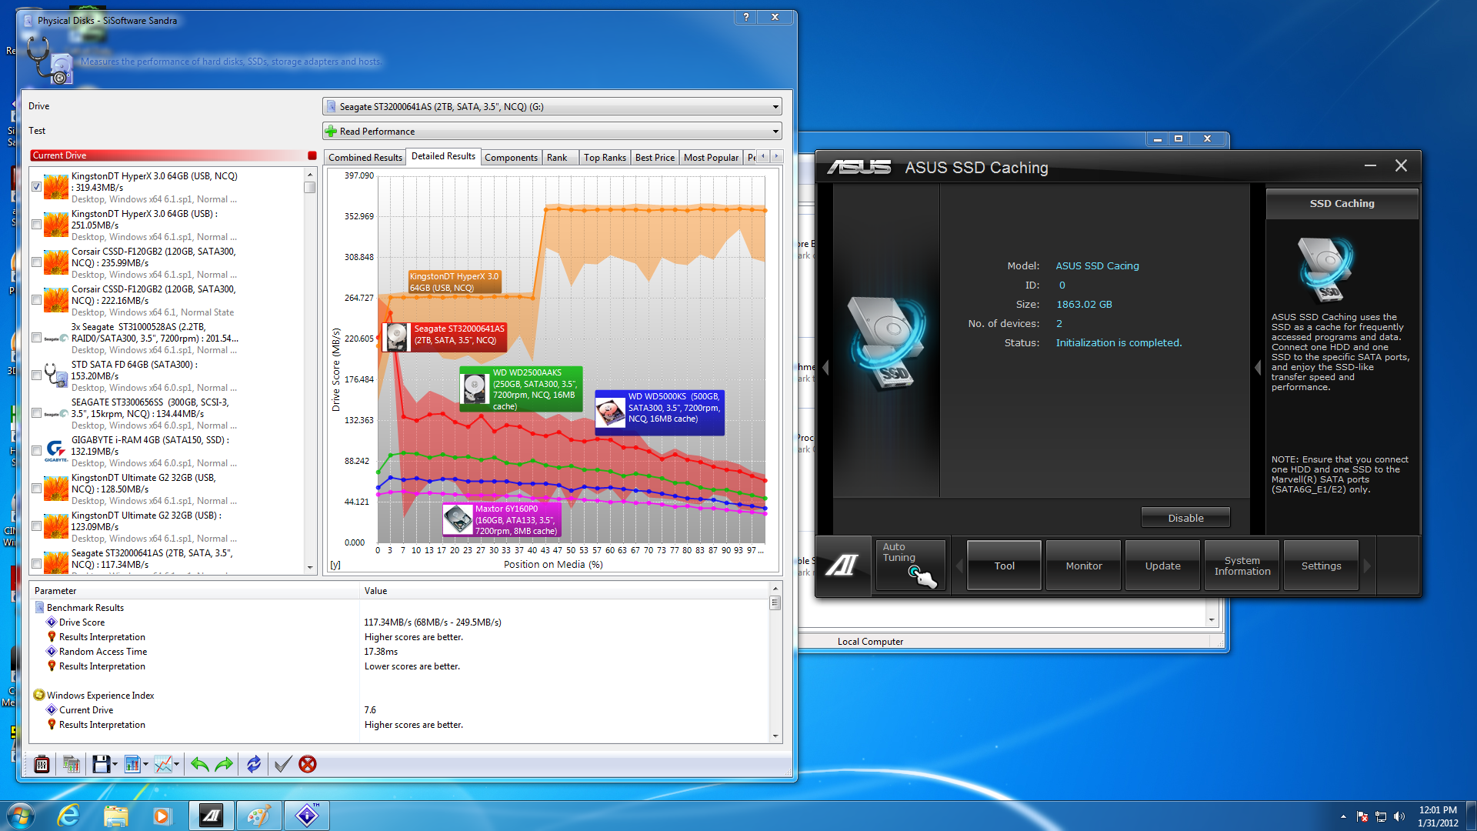The image size is (1477, 831).
Task: Click the Monitor button in AI Suite
Action: [1083, 566]
